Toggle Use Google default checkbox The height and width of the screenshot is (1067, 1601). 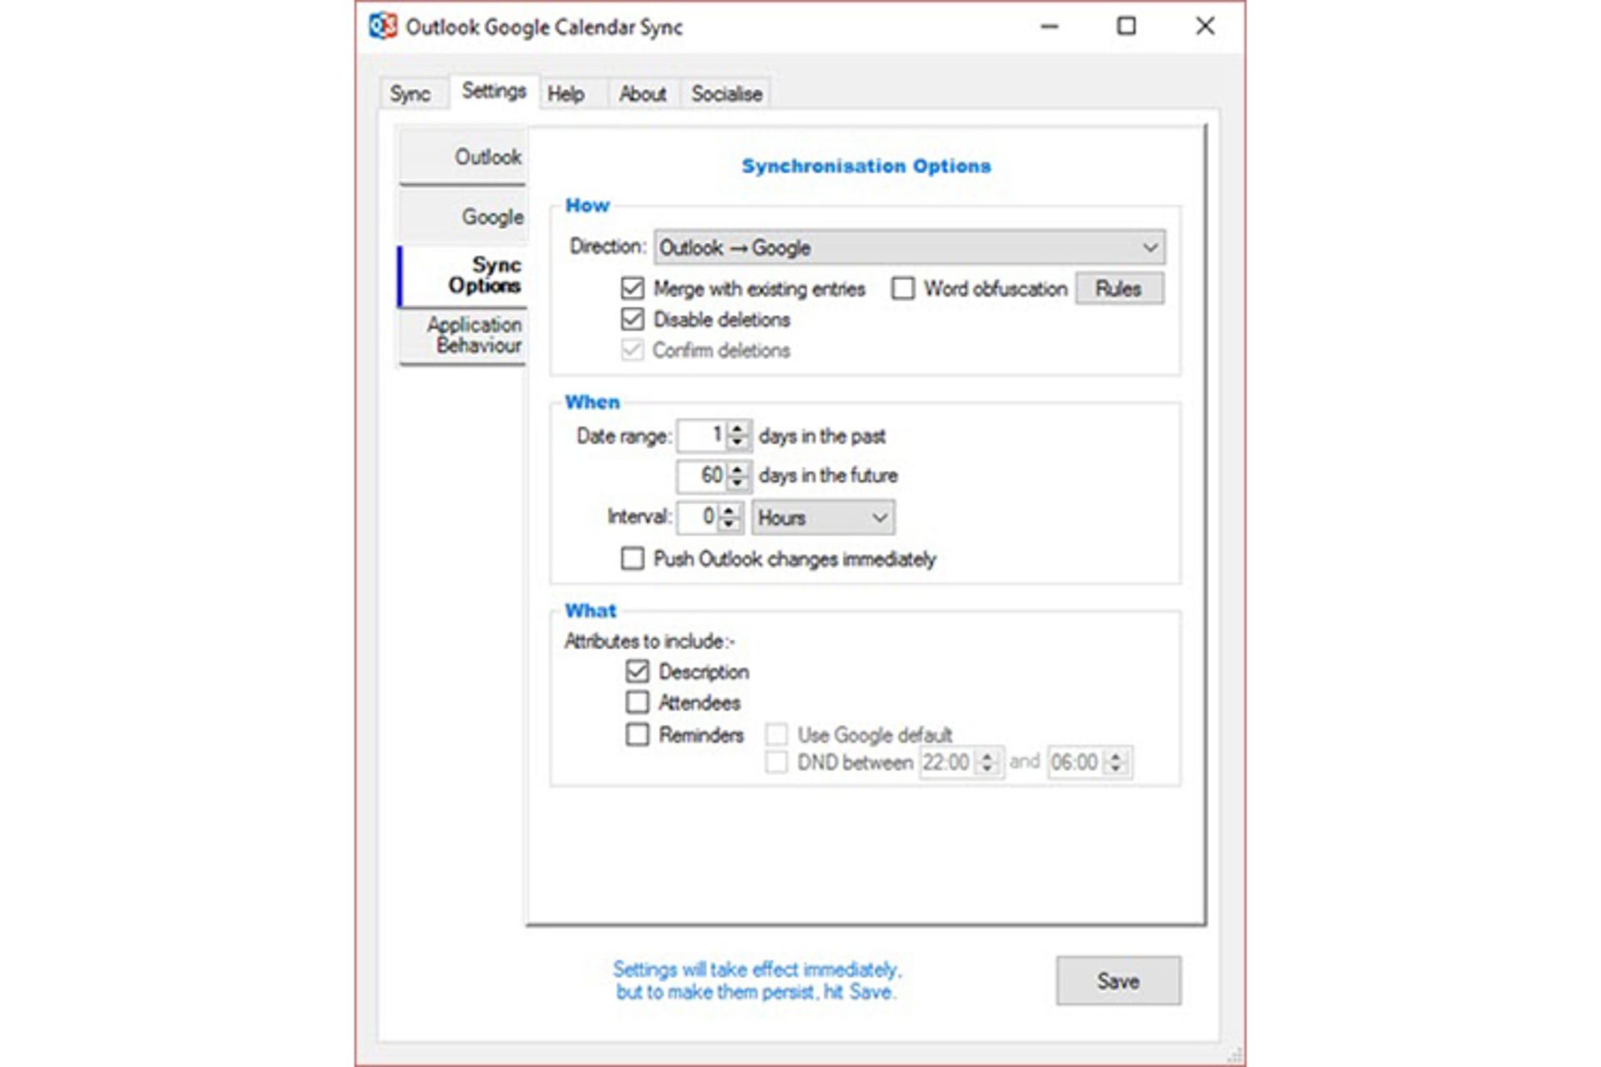(776, 734)
